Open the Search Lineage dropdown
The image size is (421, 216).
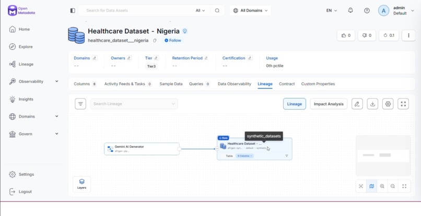point(134,104)
